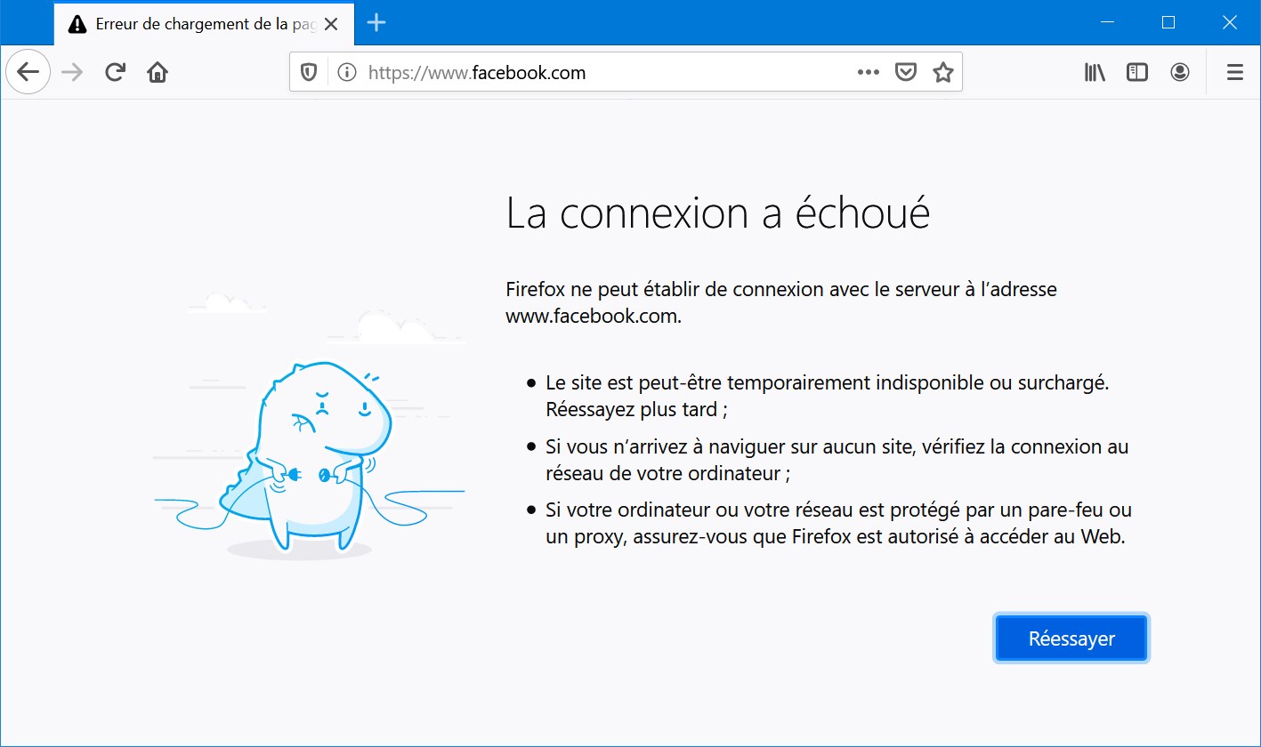Maximize the Firefox window
This screenshot has height=747, width=1261.
(x=1169, y=23)
